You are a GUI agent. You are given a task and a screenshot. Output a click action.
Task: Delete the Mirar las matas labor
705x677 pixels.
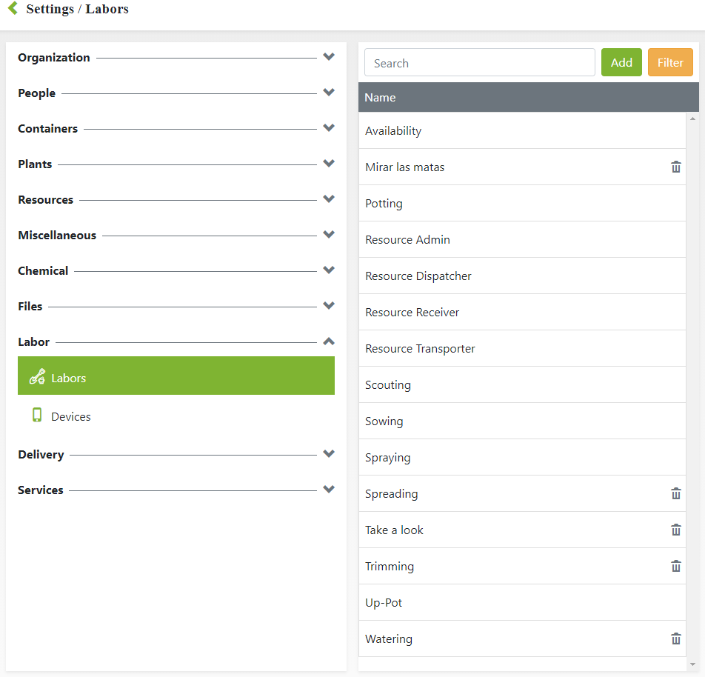tap(675, 167)
